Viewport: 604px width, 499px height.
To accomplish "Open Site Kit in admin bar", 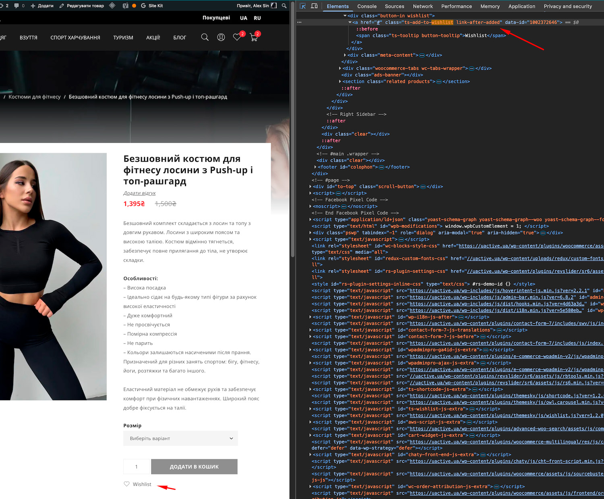I will [152, 6].
